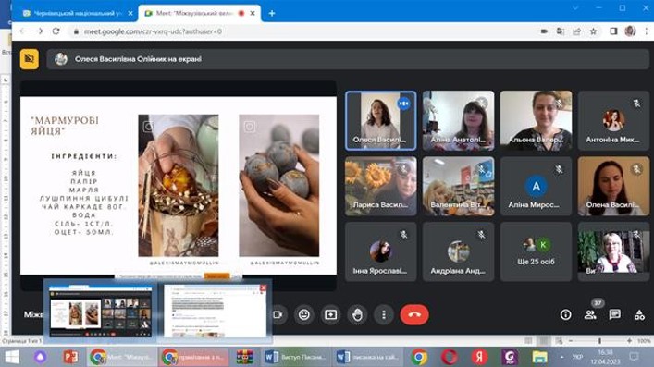
Task: Click the presenter name 'Олеся Василівна Олійник на екрані'
Action: (x=138, y=59)
